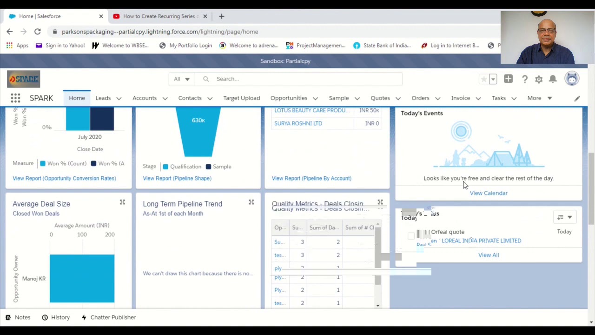Expand the Long Term Pipeline Trend chart
The image size is (595, 335).
pos(251,202)
